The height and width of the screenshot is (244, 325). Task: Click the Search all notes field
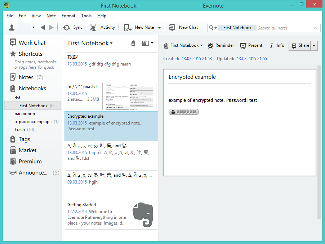pyautogui.click(x=284, y=28)
